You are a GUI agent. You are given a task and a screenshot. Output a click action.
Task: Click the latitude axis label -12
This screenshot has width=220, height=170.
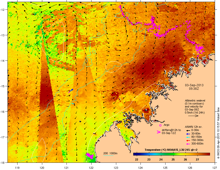tap(2, 10)
